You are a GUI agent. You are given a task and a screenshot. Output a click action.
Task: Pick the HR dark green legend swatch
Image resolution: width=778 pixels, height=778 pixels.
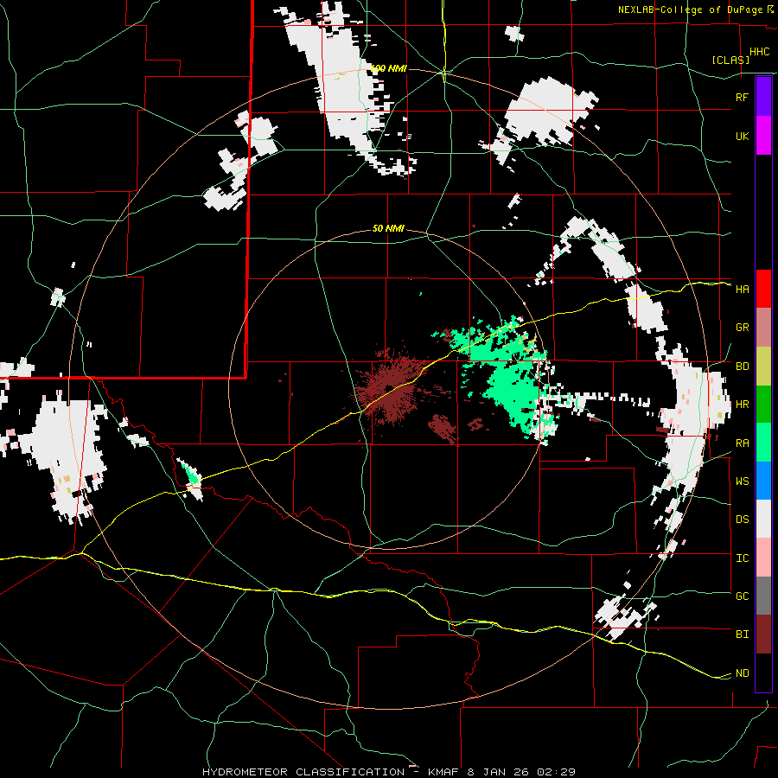763,404
